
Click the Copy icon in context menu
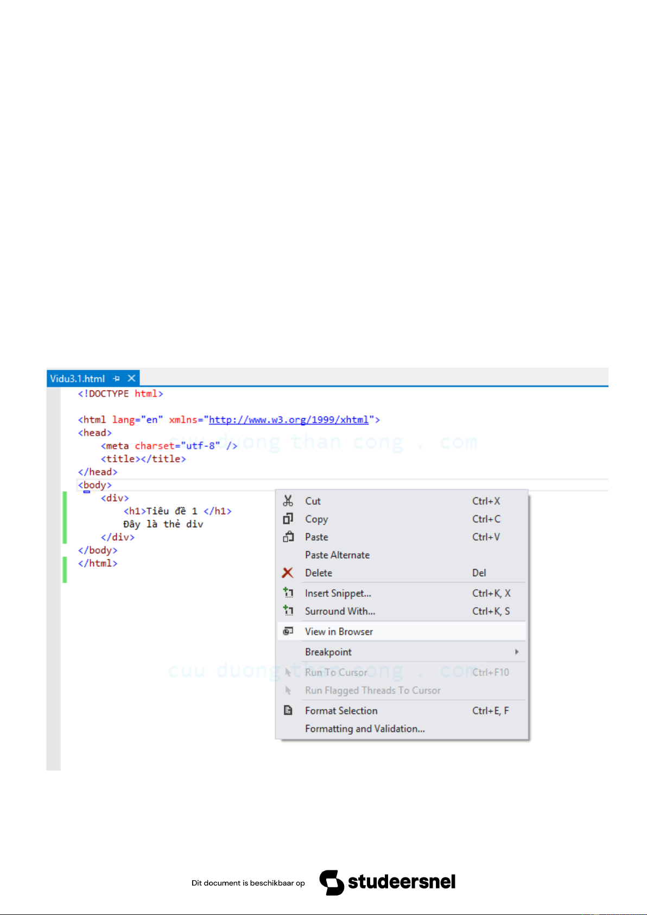pyautogui.click(x=288, y=519)
